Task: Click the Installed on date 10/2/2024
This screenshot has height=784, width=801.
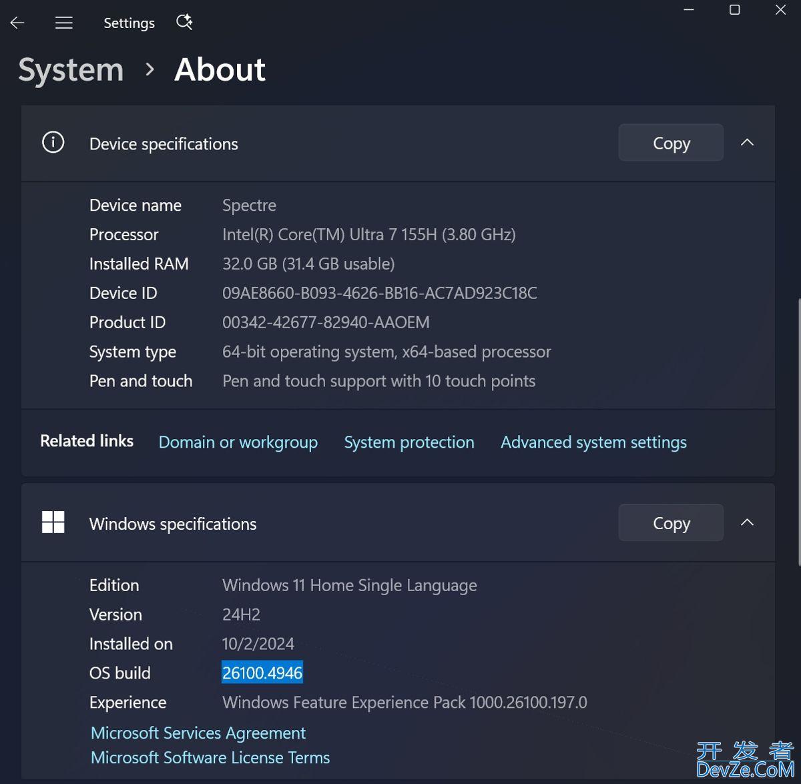Action: point(258,644)
